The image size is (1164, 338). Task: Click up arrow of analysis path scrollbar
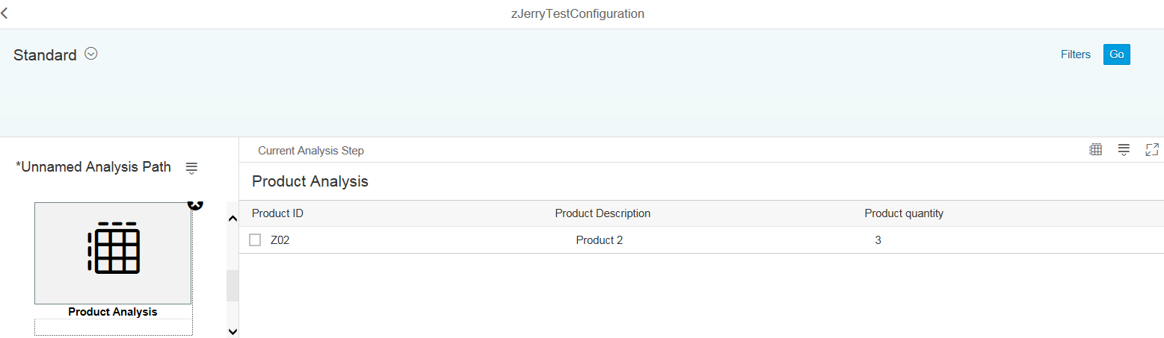[x=233, y=219]
